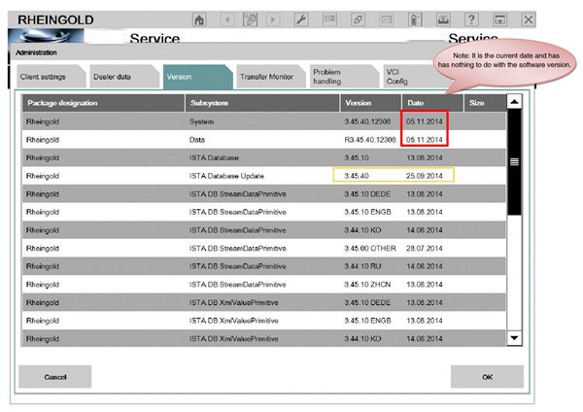Click the link connection icon in toolbar
The width and height of the screenshot is (583, 412).
(357, 18)
